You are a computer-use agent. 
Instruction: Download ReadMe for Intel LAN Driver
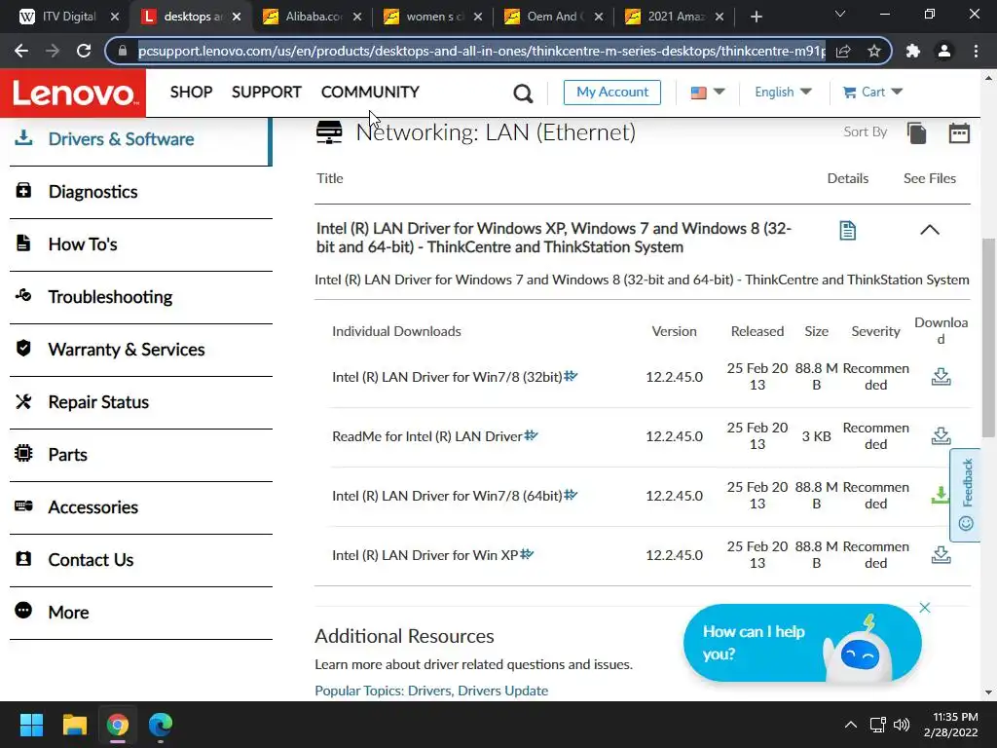[x=942, y=435]
